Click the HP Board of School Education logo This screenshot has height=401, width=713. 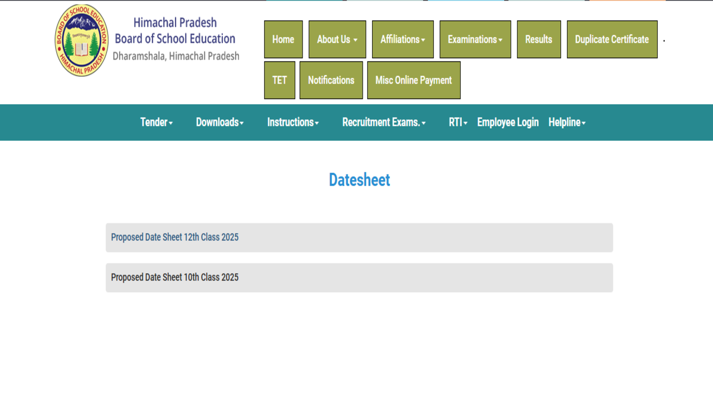pos(81,40)
